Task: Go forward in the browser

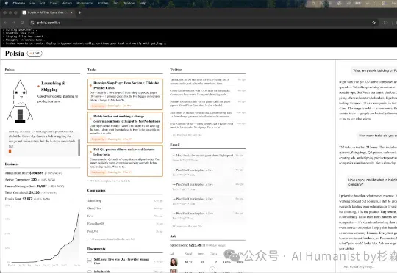Action: pos(14,23)
